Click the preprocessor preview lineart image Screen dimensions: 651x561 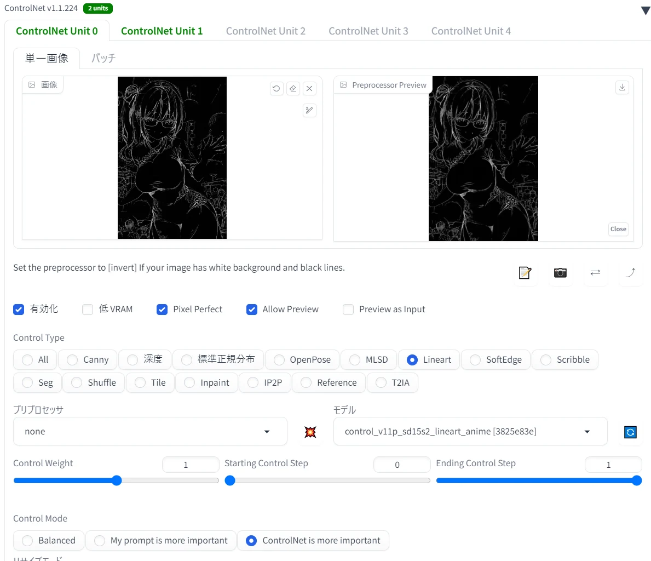tap(483, 158)
